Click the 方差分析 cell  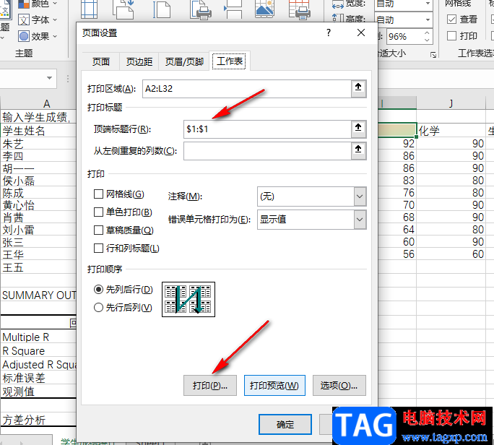point(38,420)
